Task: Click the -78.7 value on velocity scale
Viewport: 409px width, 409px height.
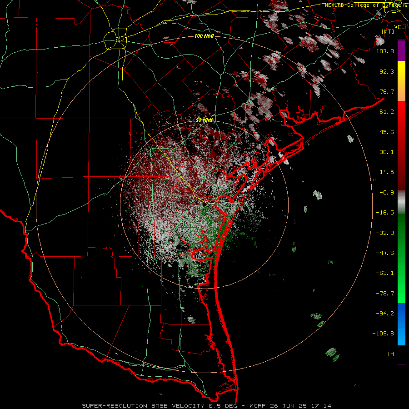Action: pyautogui.click(x=385, y=294)
